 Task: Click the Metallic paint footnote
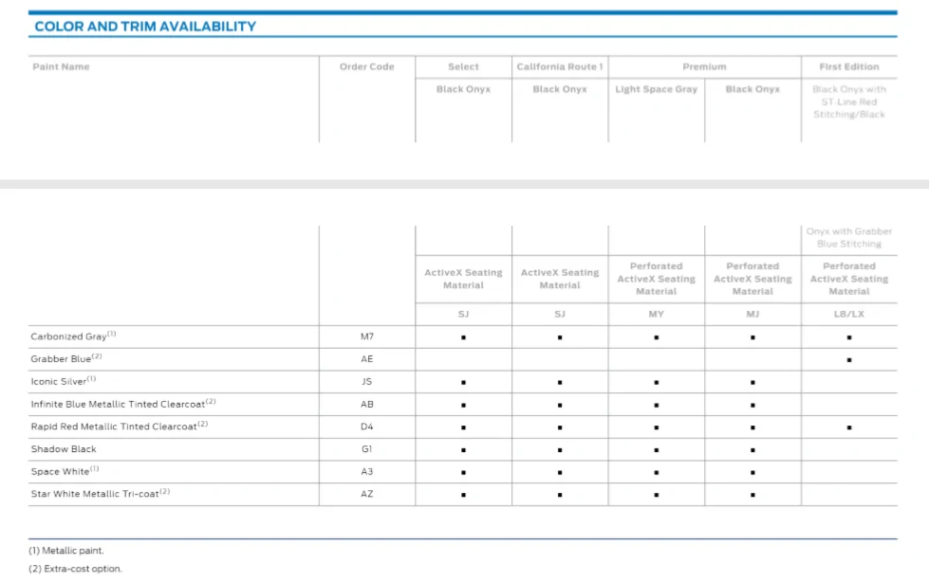pyautogui.click(x=66, y=551)
